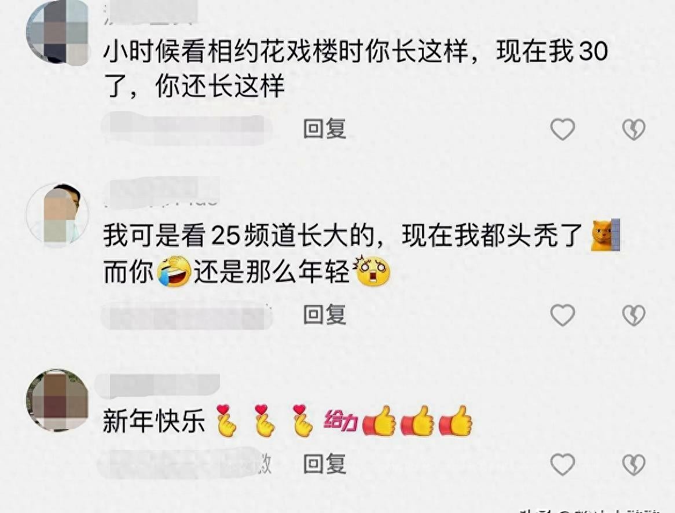Tap 回复 under the 新年快乐 comment
675x513 pixels.
(x=325, y=463)
